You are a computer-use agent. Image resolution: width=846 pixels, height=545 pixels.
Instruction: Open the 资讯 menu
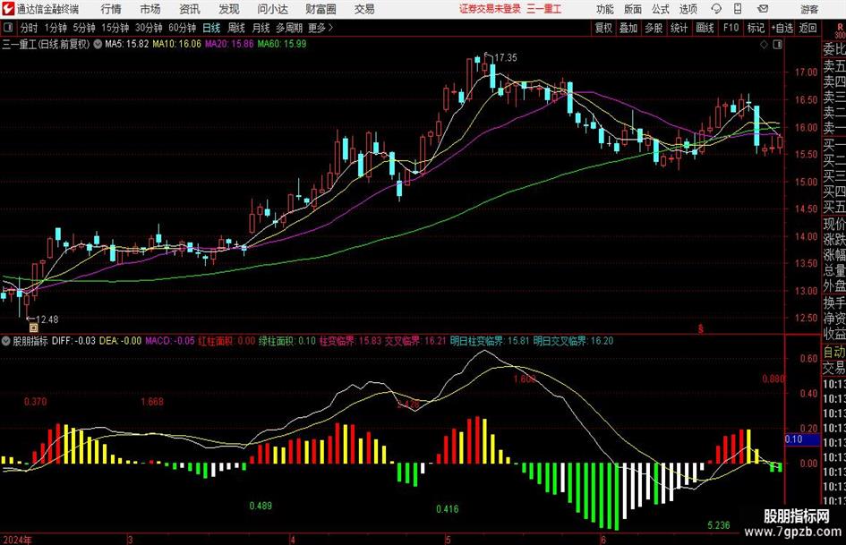[x=190, y=9]
